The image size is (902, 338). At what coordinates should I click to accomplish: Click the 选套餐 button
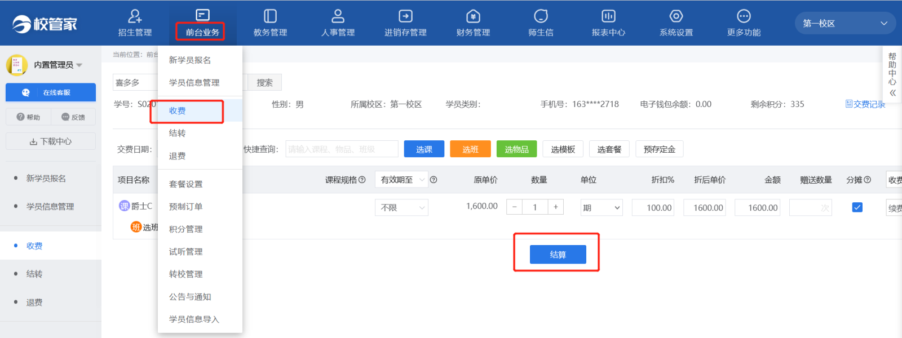pyautogui.click(x=609, y=149)
